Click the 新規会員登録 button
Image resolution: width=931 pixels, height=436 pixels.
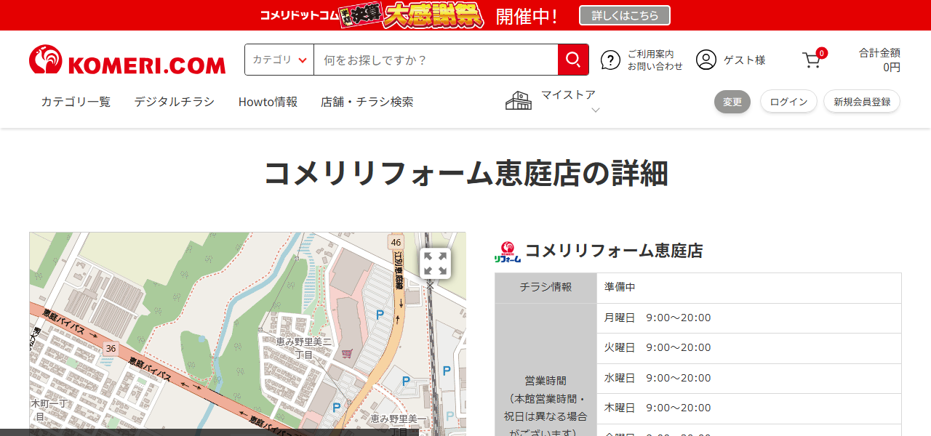point(862,102)
